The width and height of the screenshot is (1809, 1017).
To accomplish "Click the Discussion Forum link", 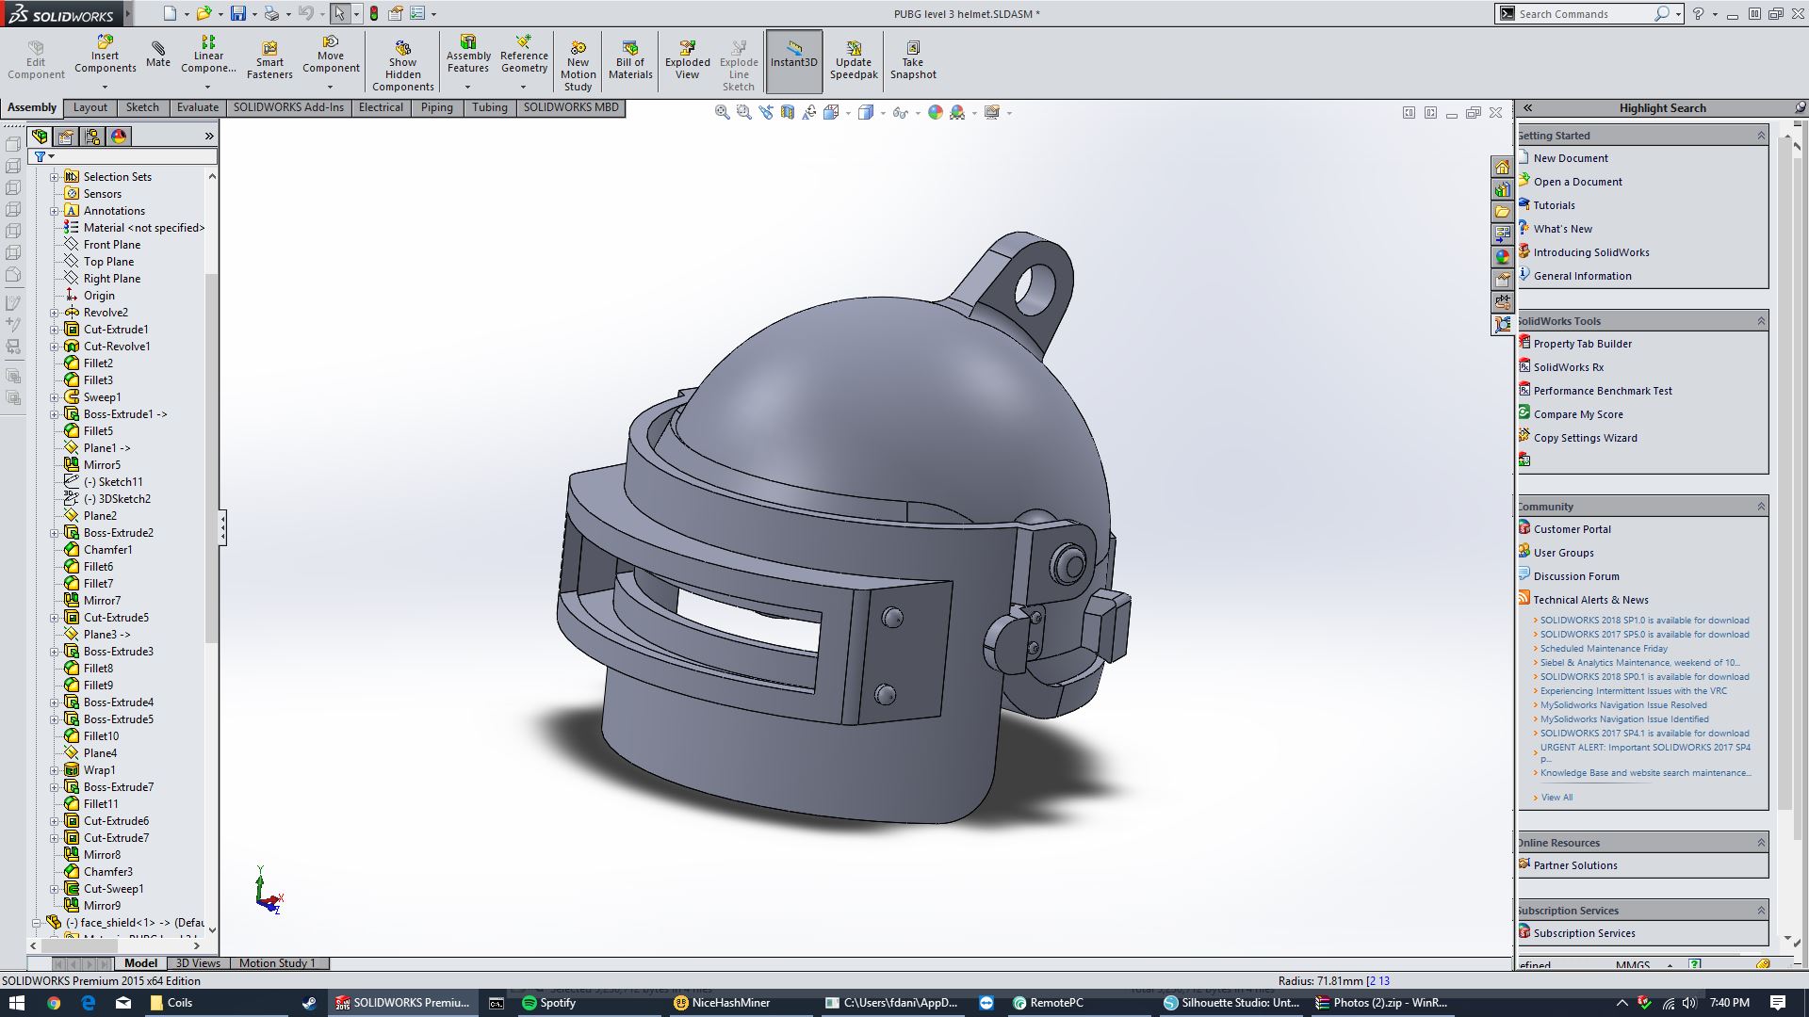I will [x=1576, y=576].
